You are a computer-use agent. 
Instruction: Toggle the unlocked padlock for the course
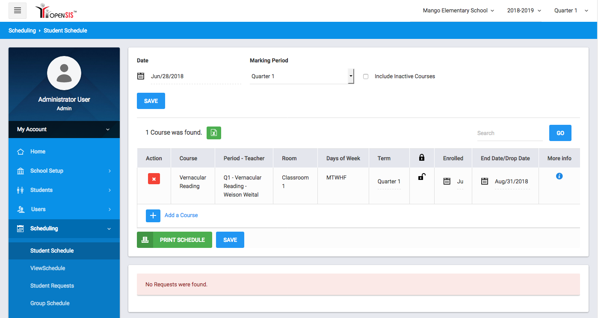[422, 177]
